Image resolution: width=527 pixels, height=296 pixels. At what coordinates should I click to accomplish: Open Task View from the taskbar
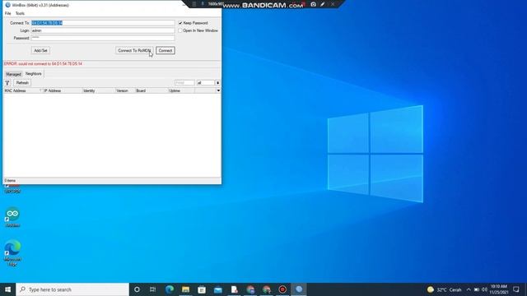tap(152, 289)
